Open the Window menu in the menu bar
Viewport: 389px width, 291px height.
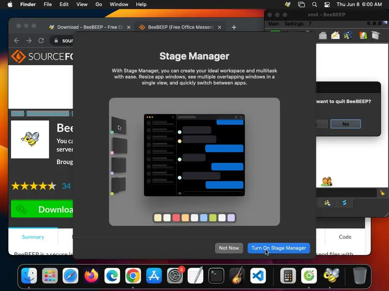click(x=119, y=5)
